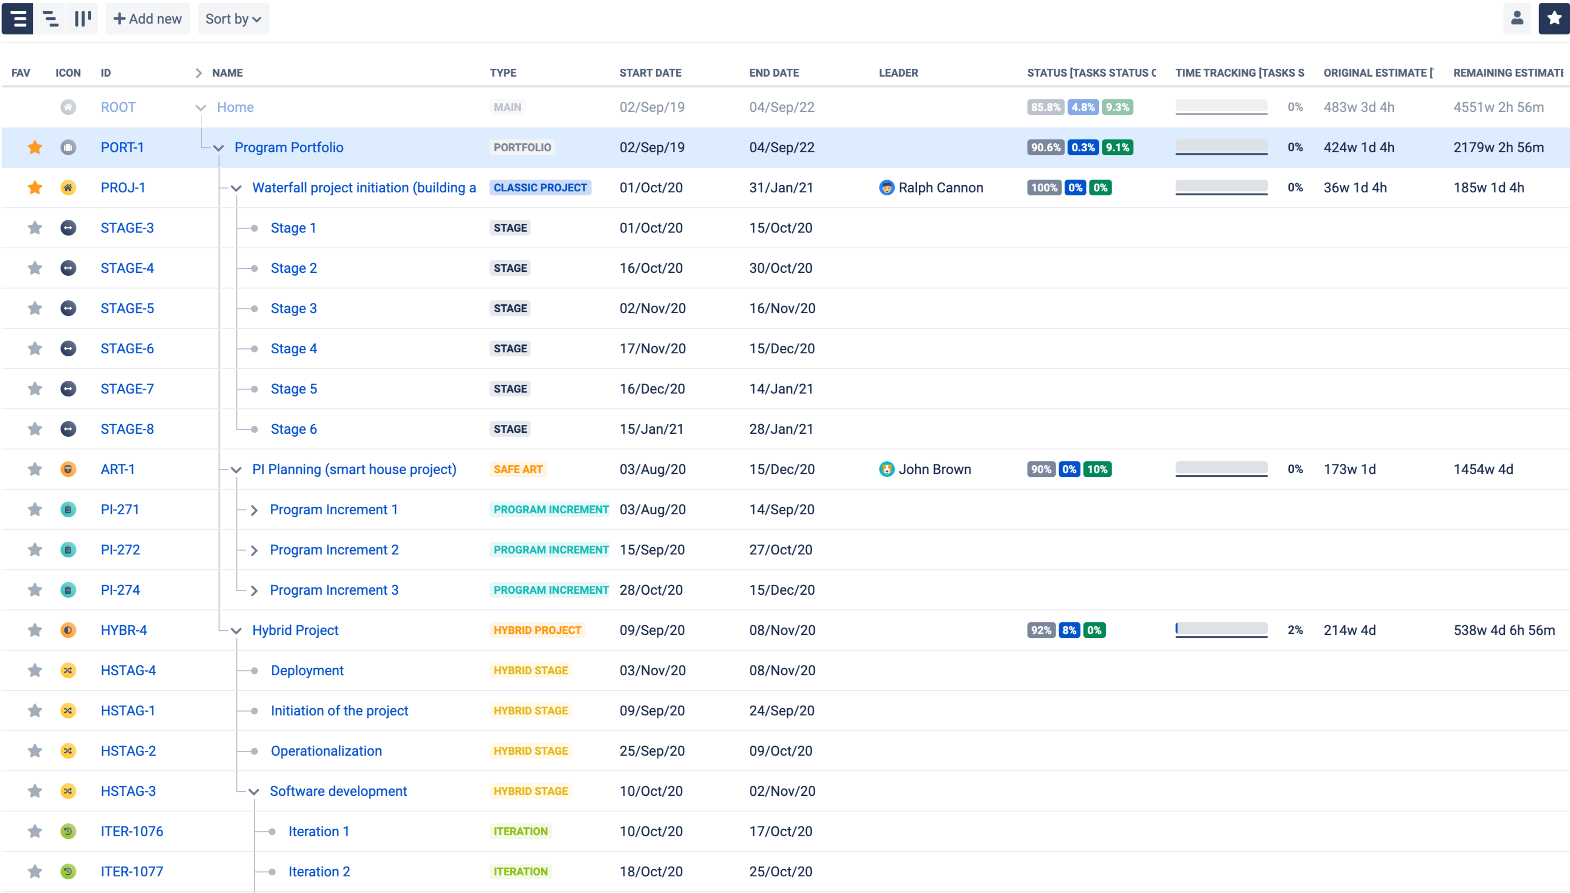
Task: Click the START DATE column header
Action: [650, 73]
